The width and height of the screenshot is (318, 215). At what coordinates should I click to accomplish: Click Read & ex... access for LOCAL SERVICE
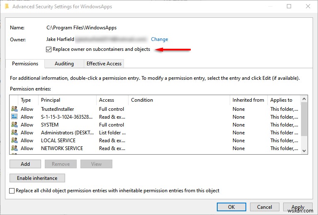[x=112, y=141]
